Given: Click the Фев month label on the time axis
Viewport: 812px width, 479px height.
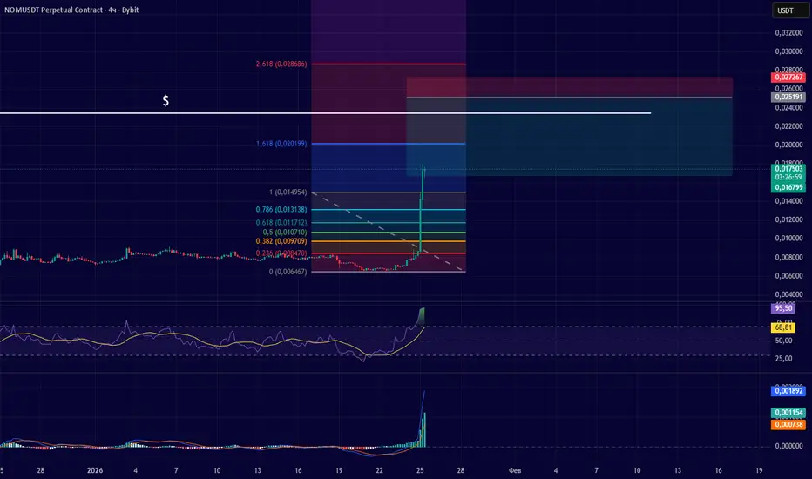Looking at the screenshot, I should [x=515, y=470].
